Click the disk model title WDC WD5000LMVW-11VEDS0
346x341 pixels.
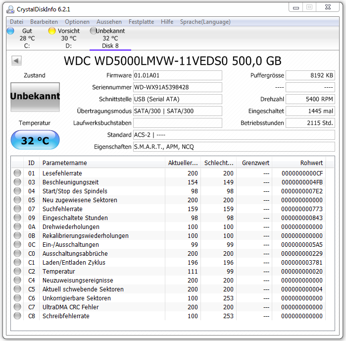pos(173,61)
